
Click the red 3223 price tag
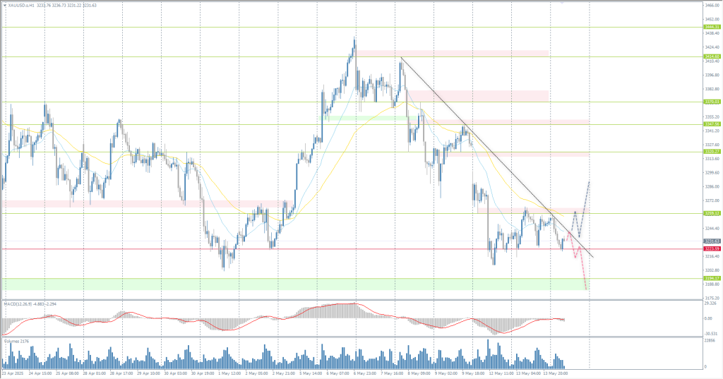coord(712,248)
